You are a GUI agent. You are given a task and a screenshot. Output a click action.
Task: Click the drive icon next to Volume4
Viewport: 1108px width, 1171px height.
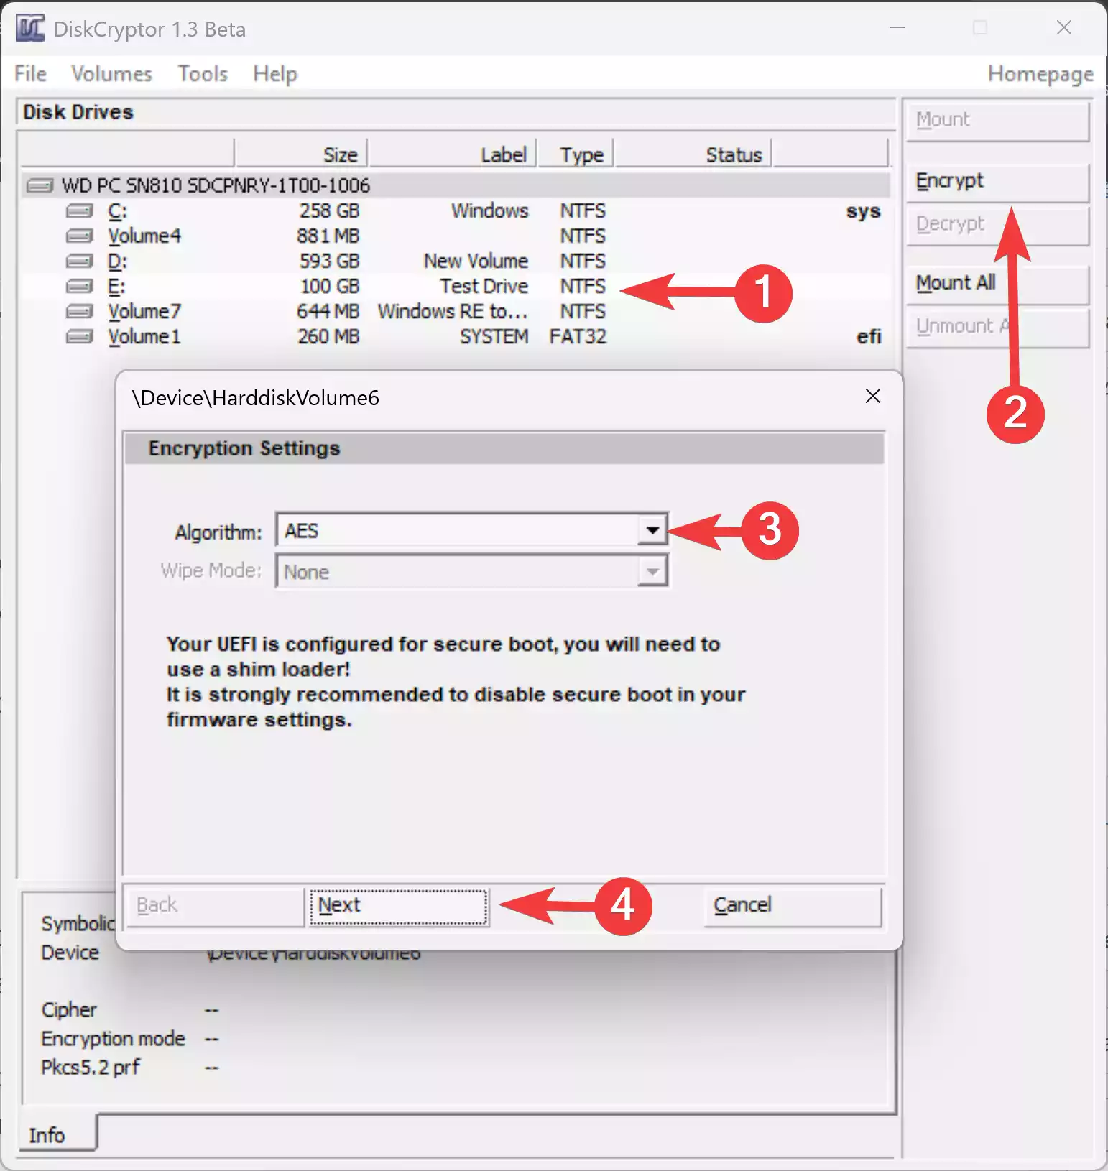(79, 236)
